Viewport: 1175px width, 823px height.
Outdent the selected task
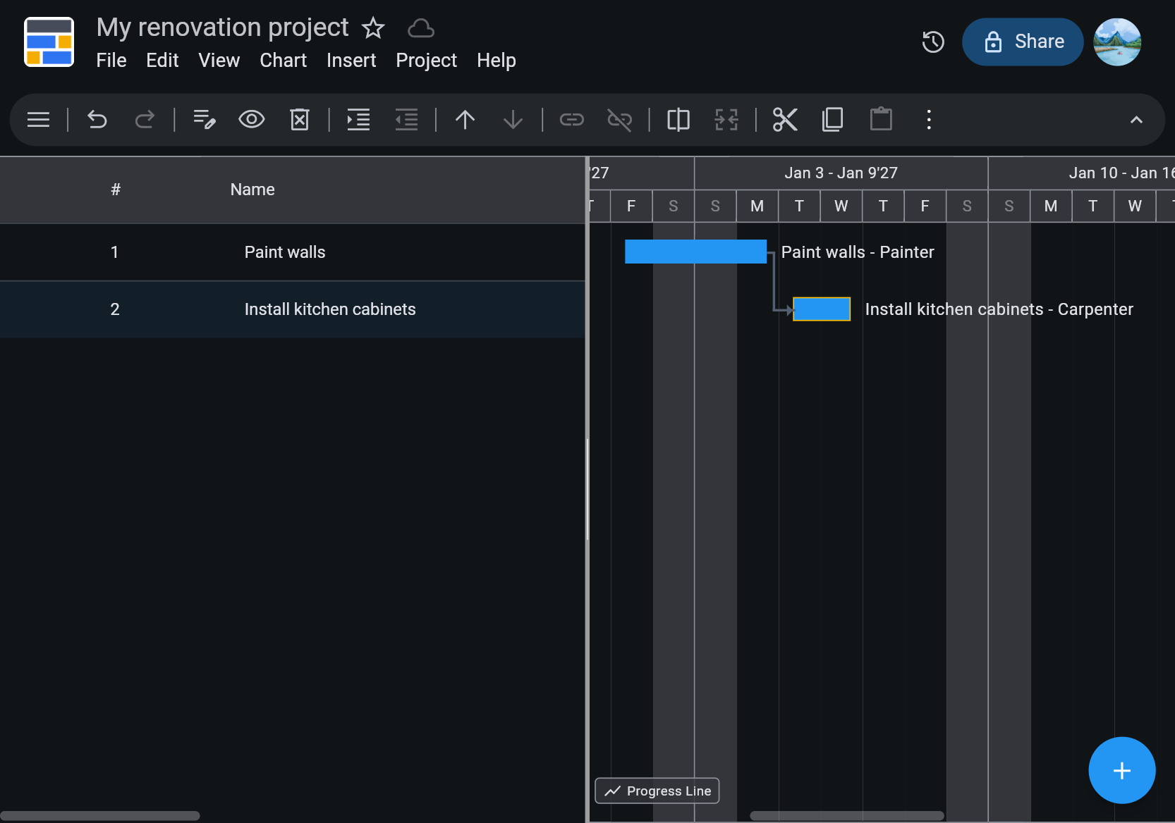point(406,120)
